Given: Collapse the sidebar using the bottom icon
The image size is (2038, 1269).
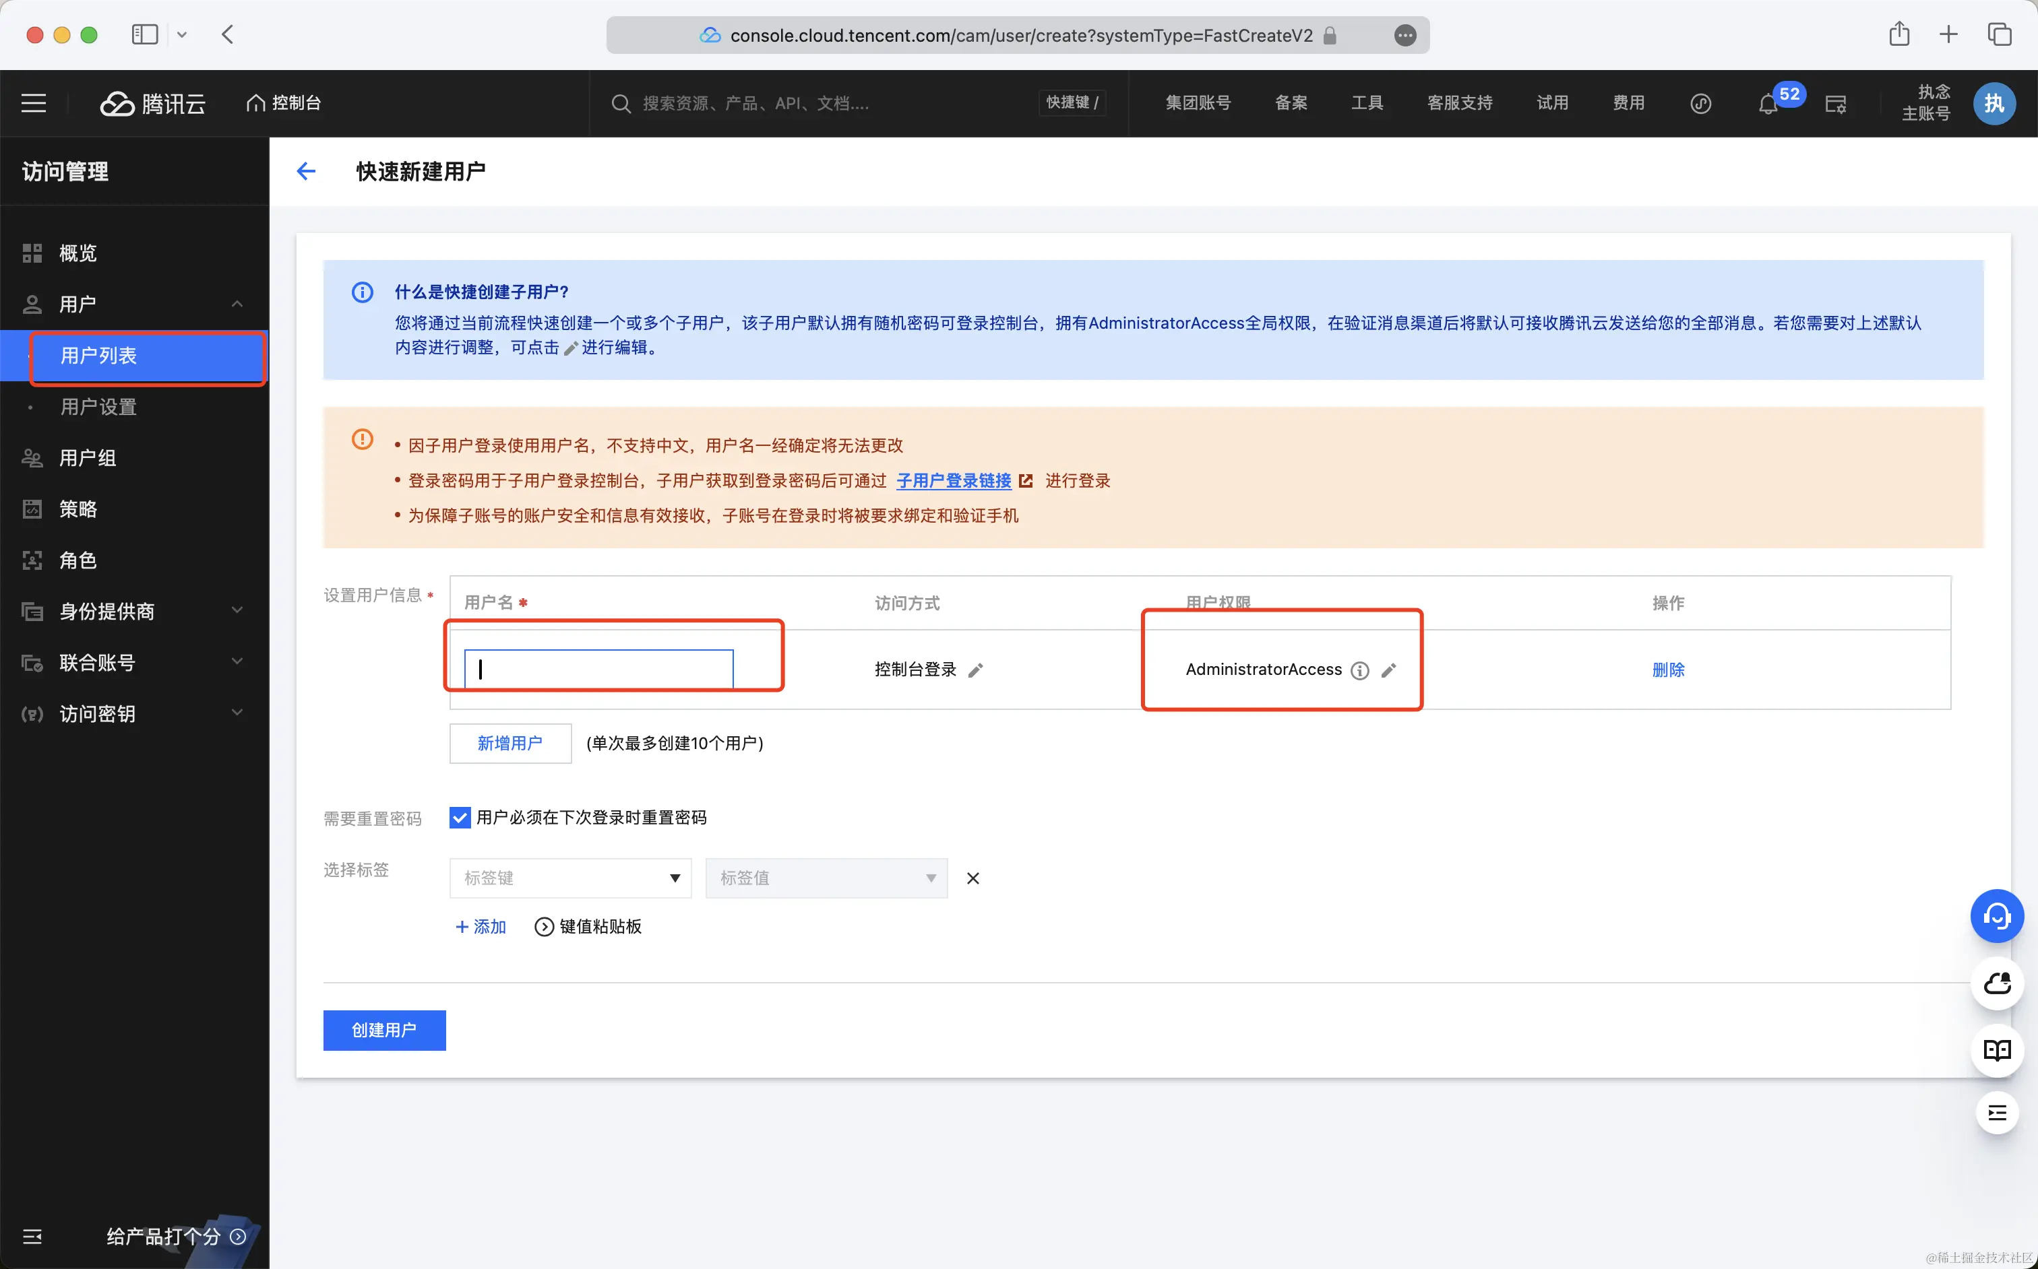Looking at the screenshot, I should pyautogui.click(x=32, y=1236).
